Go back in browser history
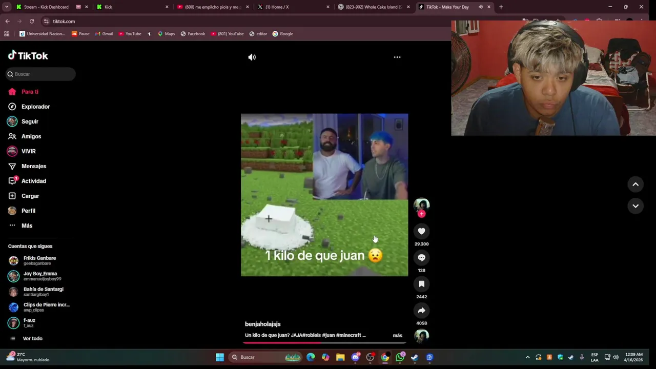Image resolution: width=656 pixels, height=369 pixels. click(7, 21)
